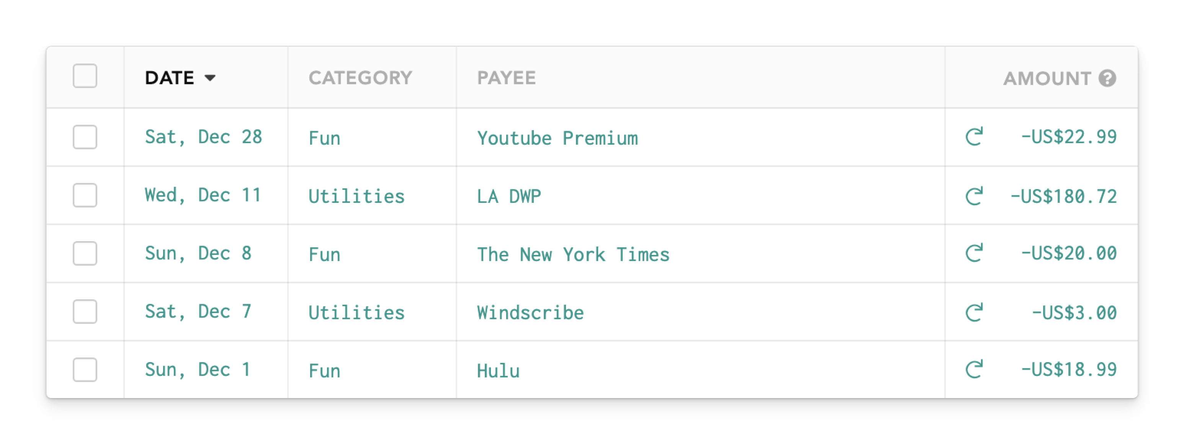1184x444 pixels.
Task: Open The New York Times payee
Action: 573,255
